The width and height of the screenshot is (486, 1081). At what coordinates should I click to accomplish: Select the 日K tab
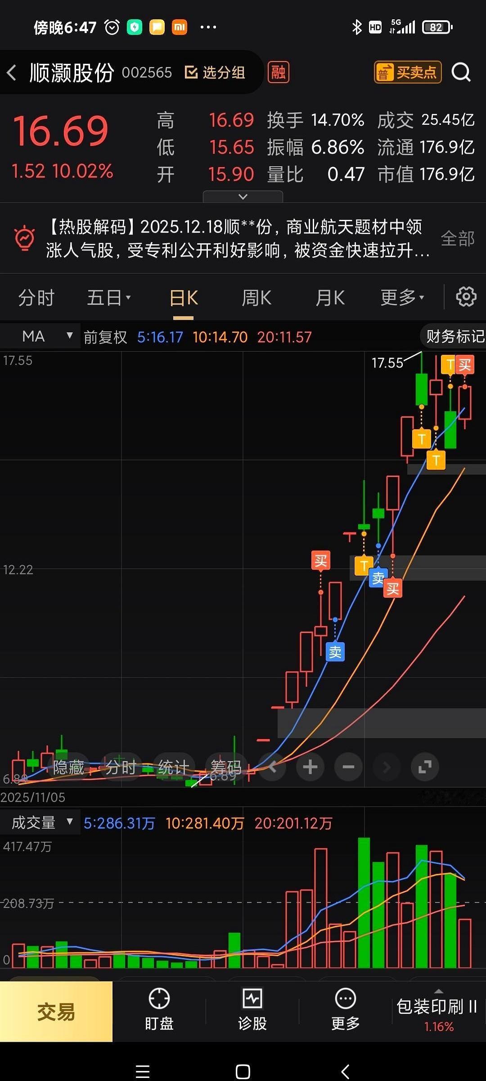pos(184,298)
